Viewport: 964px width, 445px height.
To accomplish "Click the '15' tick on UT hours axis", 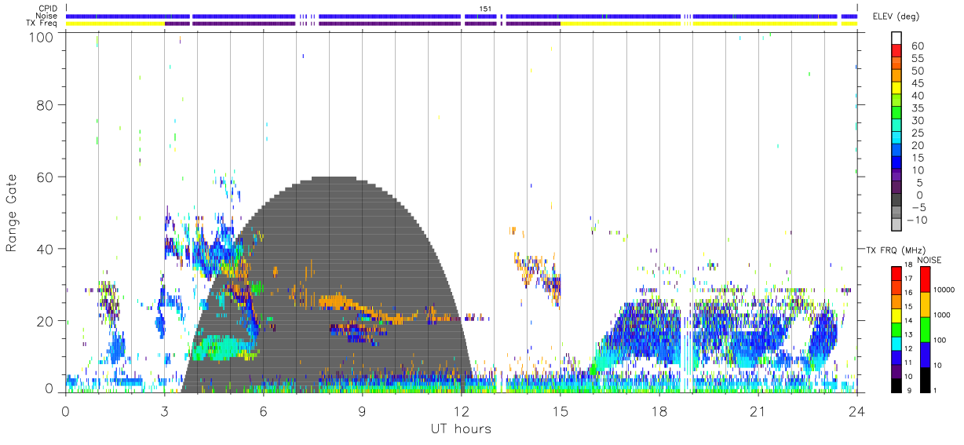I will point(560,410).
